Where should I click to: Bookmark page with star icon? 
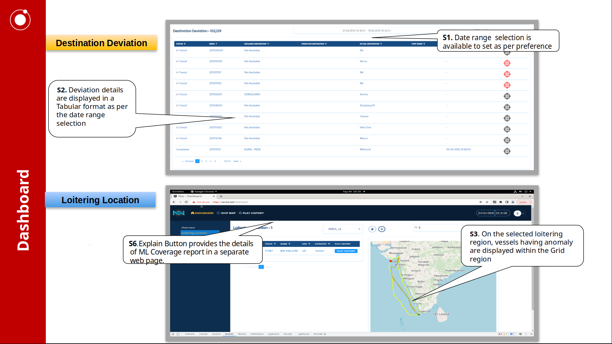tap(487, 202)
